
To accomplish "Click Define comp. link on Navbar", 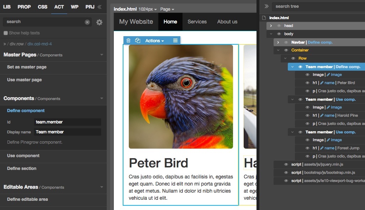I will pyautogui.click(x=320, y=42).
